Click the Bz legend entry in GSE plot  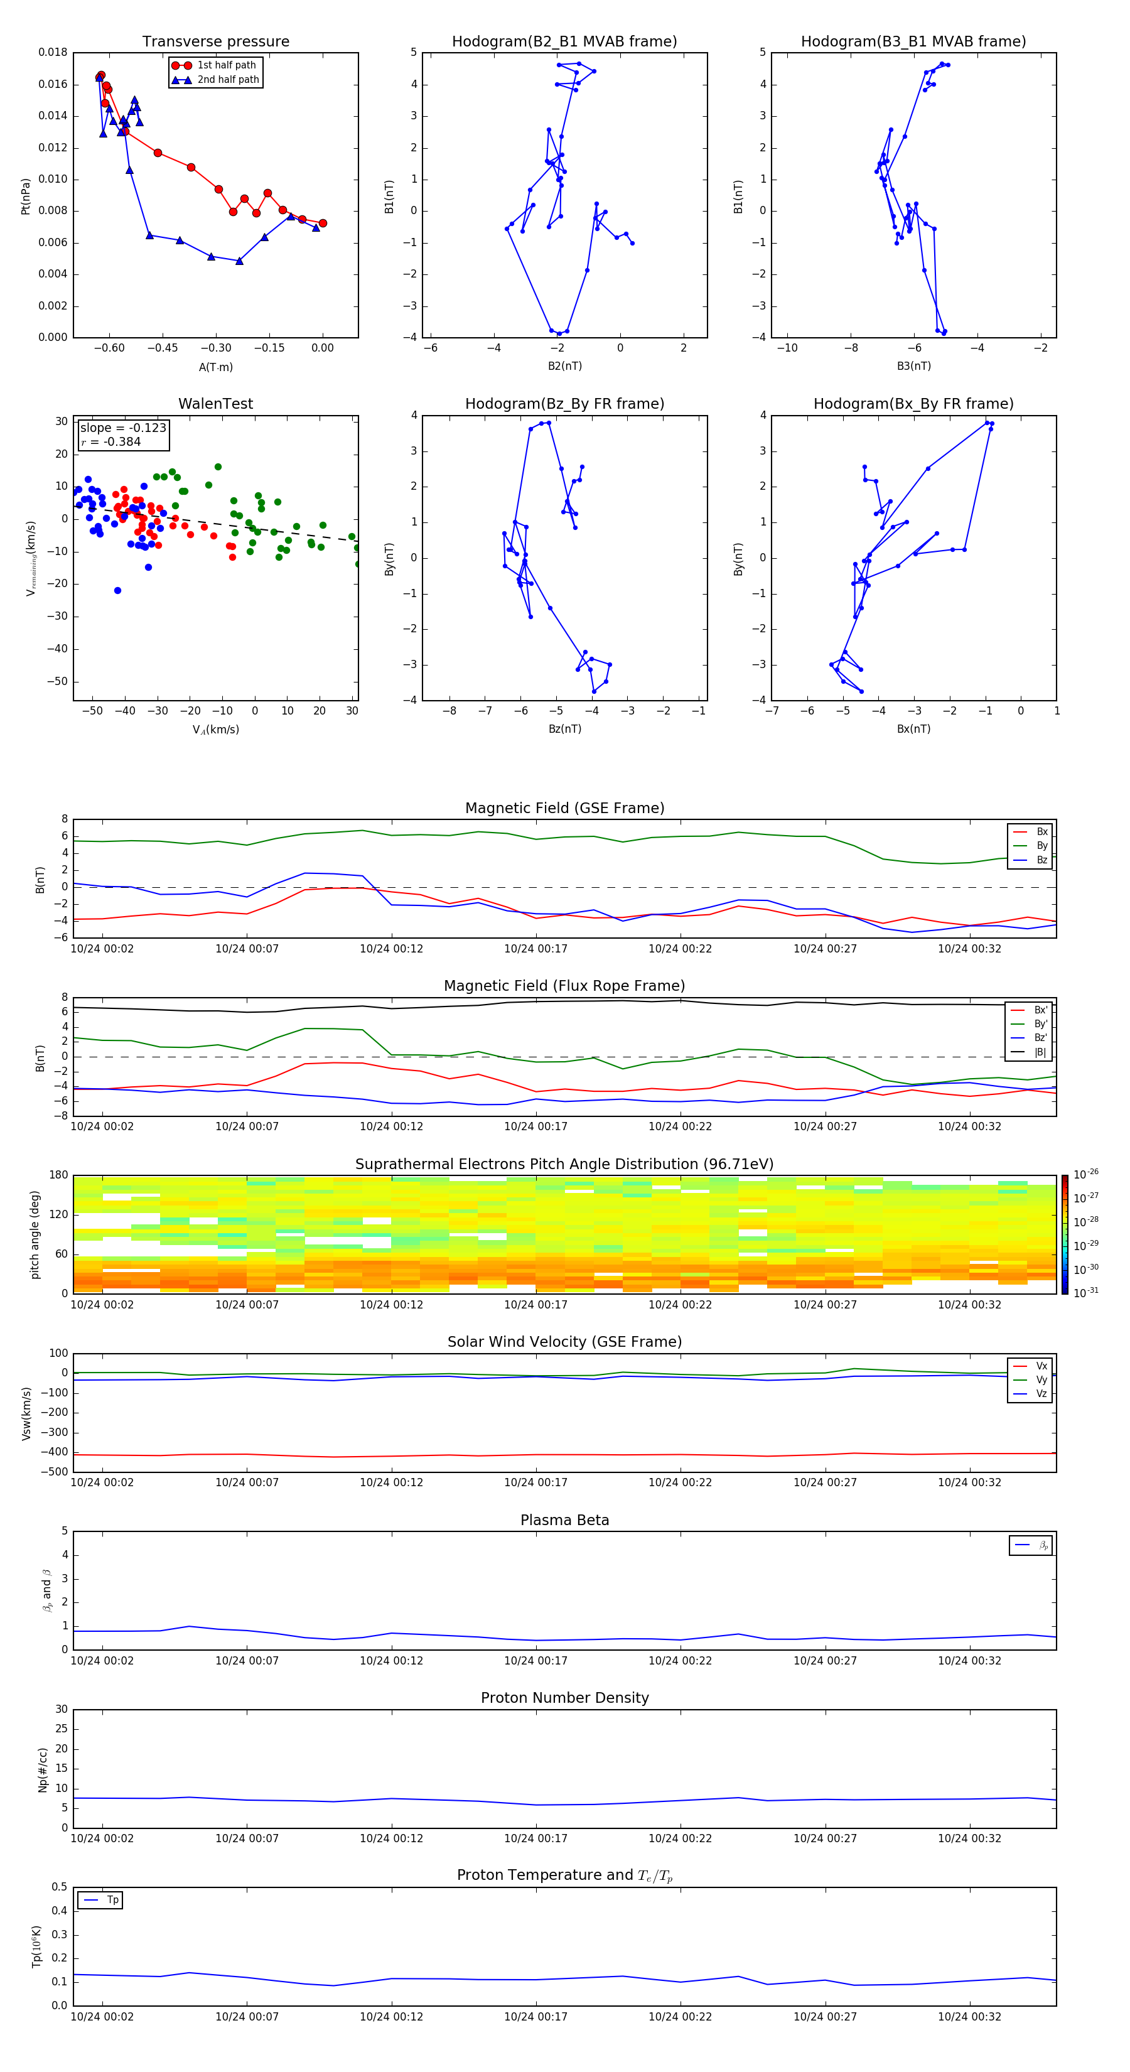(x=1030, y=860)
